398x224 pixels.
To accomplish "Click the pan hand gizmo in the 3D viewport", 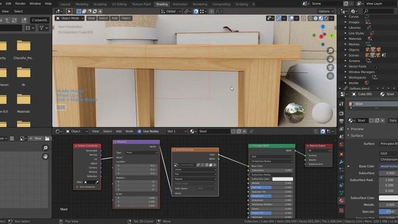I will 330,59.
